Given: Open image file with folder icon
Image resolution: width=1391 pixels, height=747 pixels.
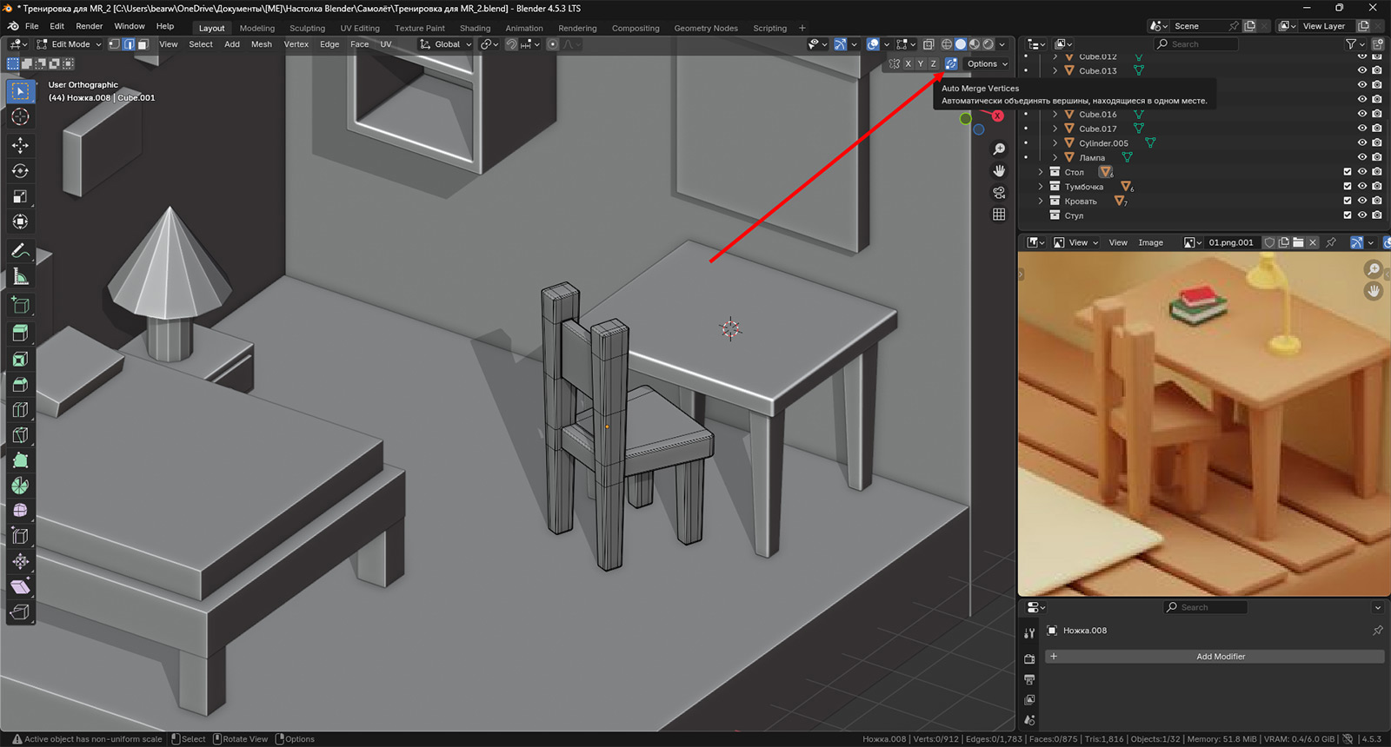Looking at the screenshot, I should tap(1298, 243).
